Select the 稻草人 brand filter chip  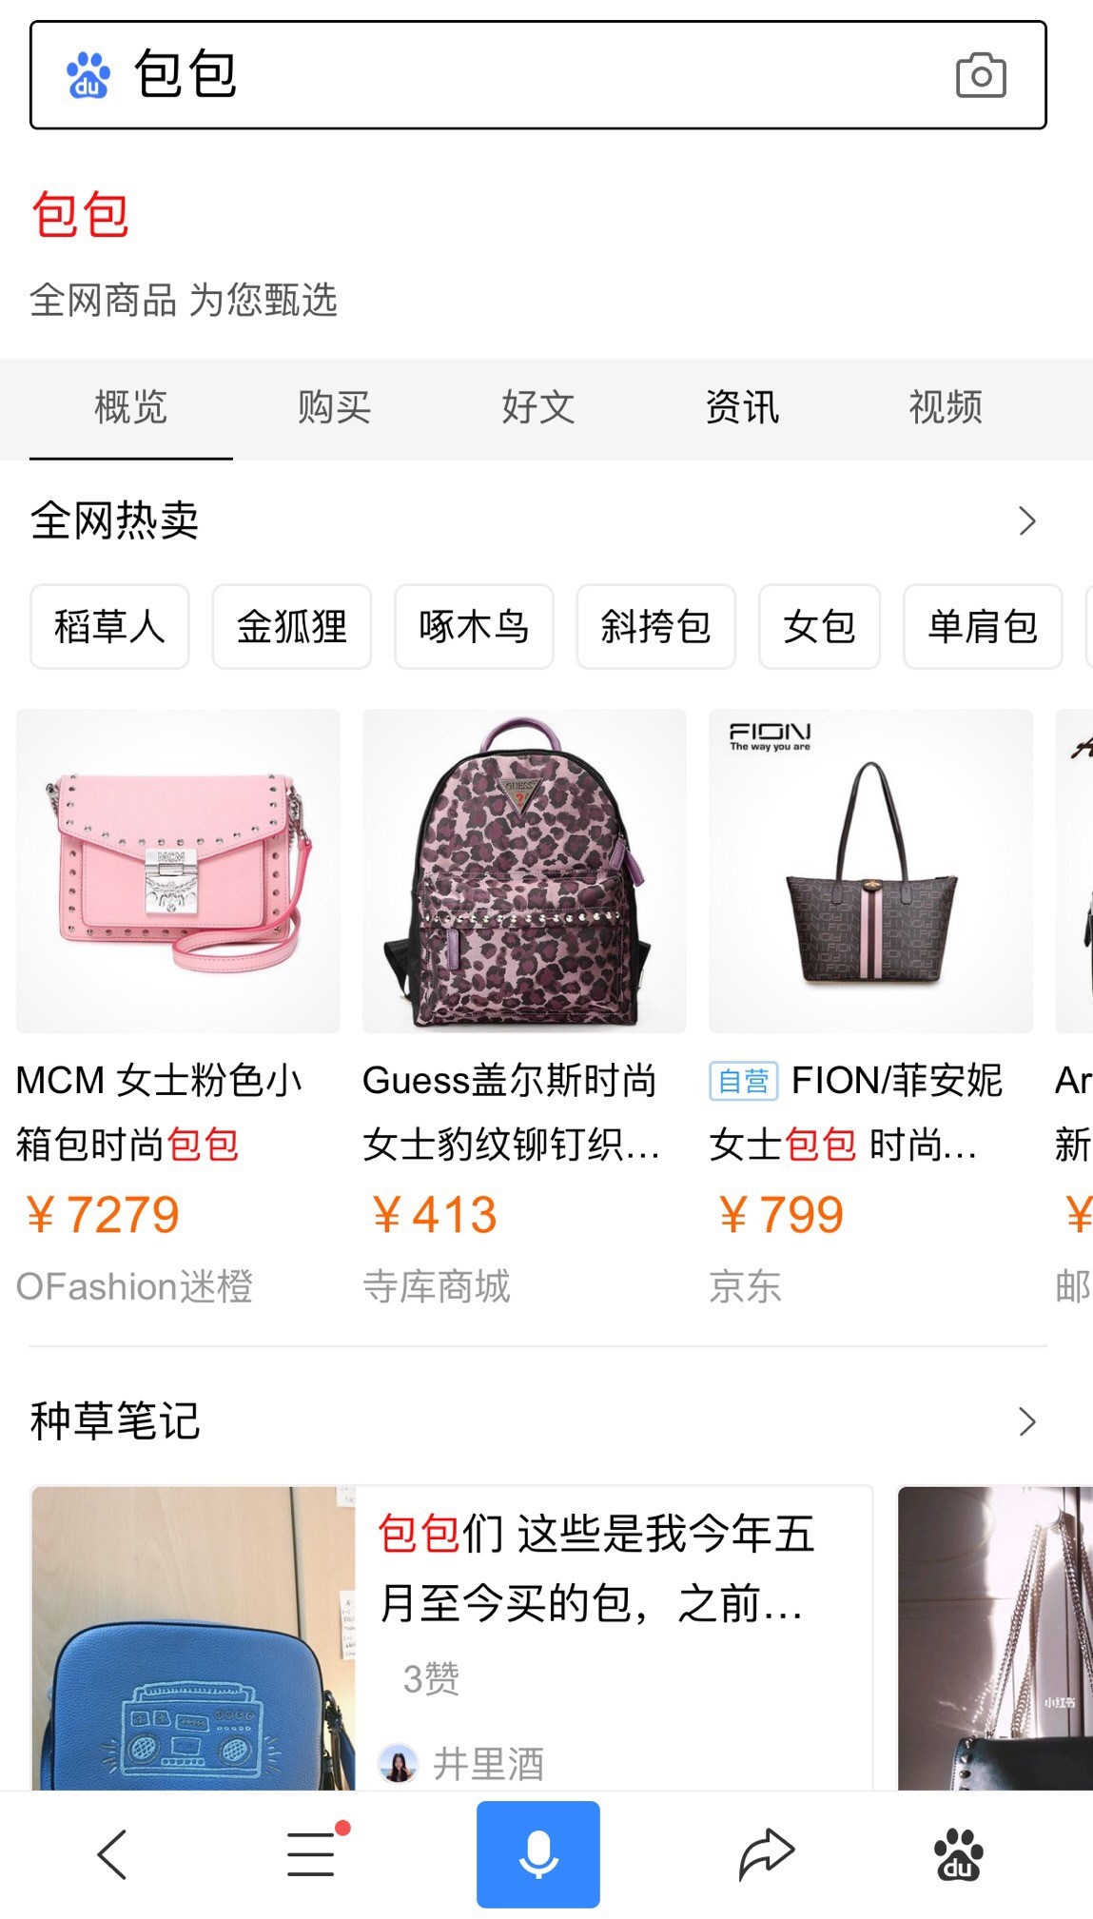[109, 626]
